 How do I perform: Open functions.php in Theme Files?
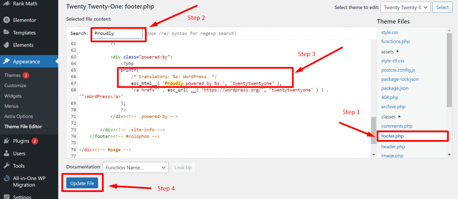point(395,42)
